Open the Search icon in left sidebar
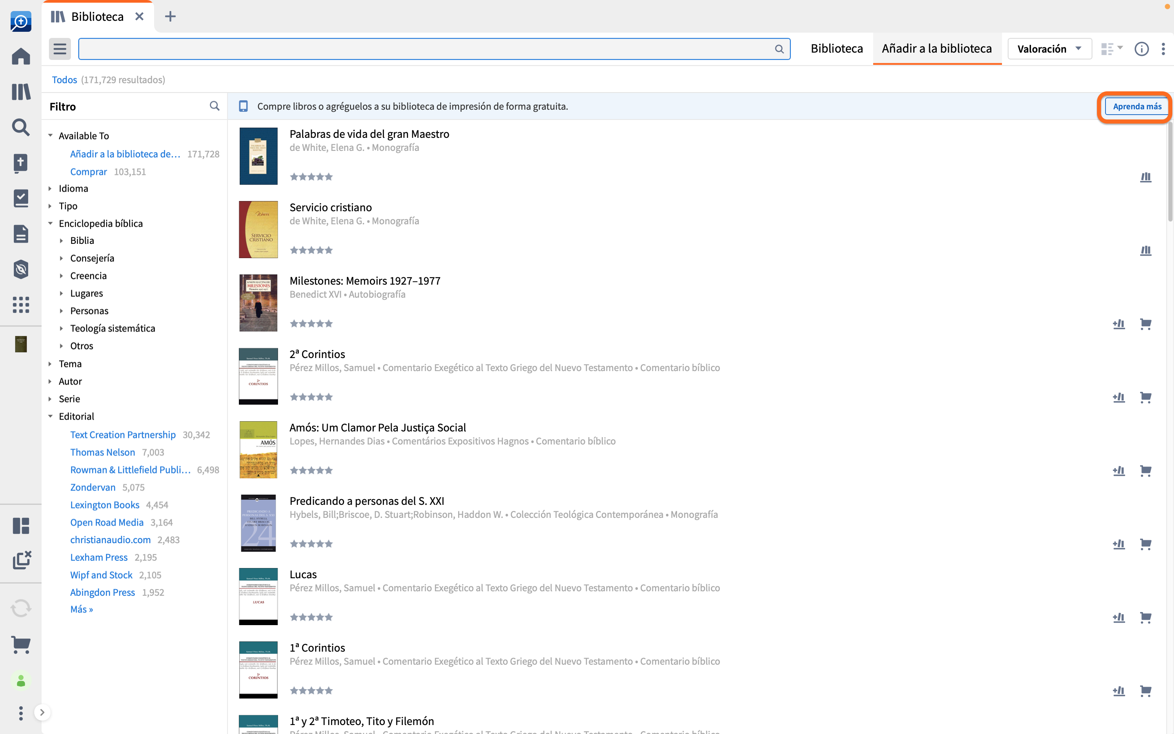The width and height of the screenshot is (1174, 734). [21, 127]
